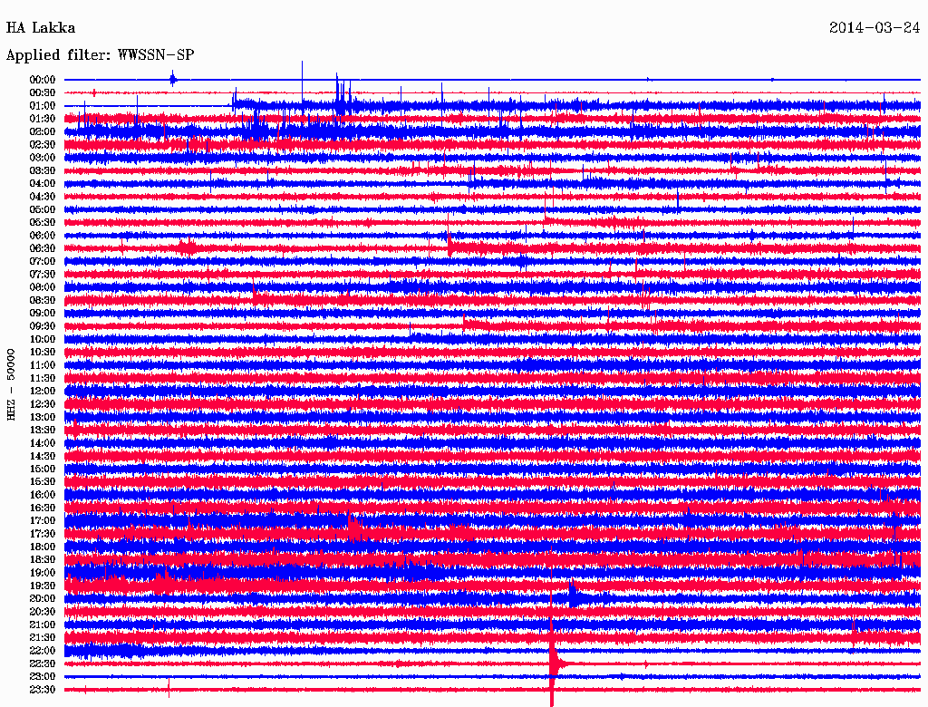This screenshot has width=928, height=707.
Task: Click the 15:30 time label
Action: (43, 481)
